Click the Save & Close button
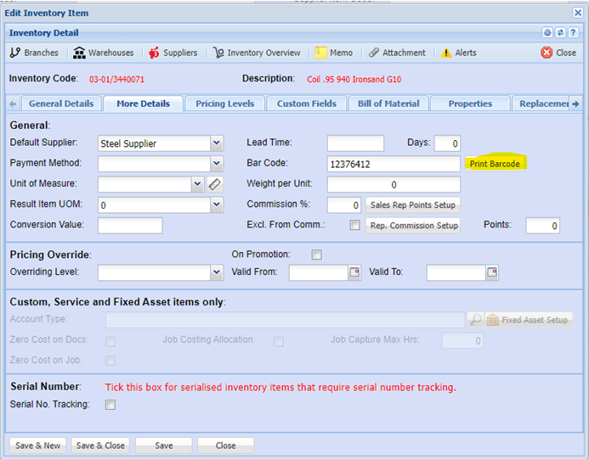The image size is (589, 459). [x=100, y=445]
